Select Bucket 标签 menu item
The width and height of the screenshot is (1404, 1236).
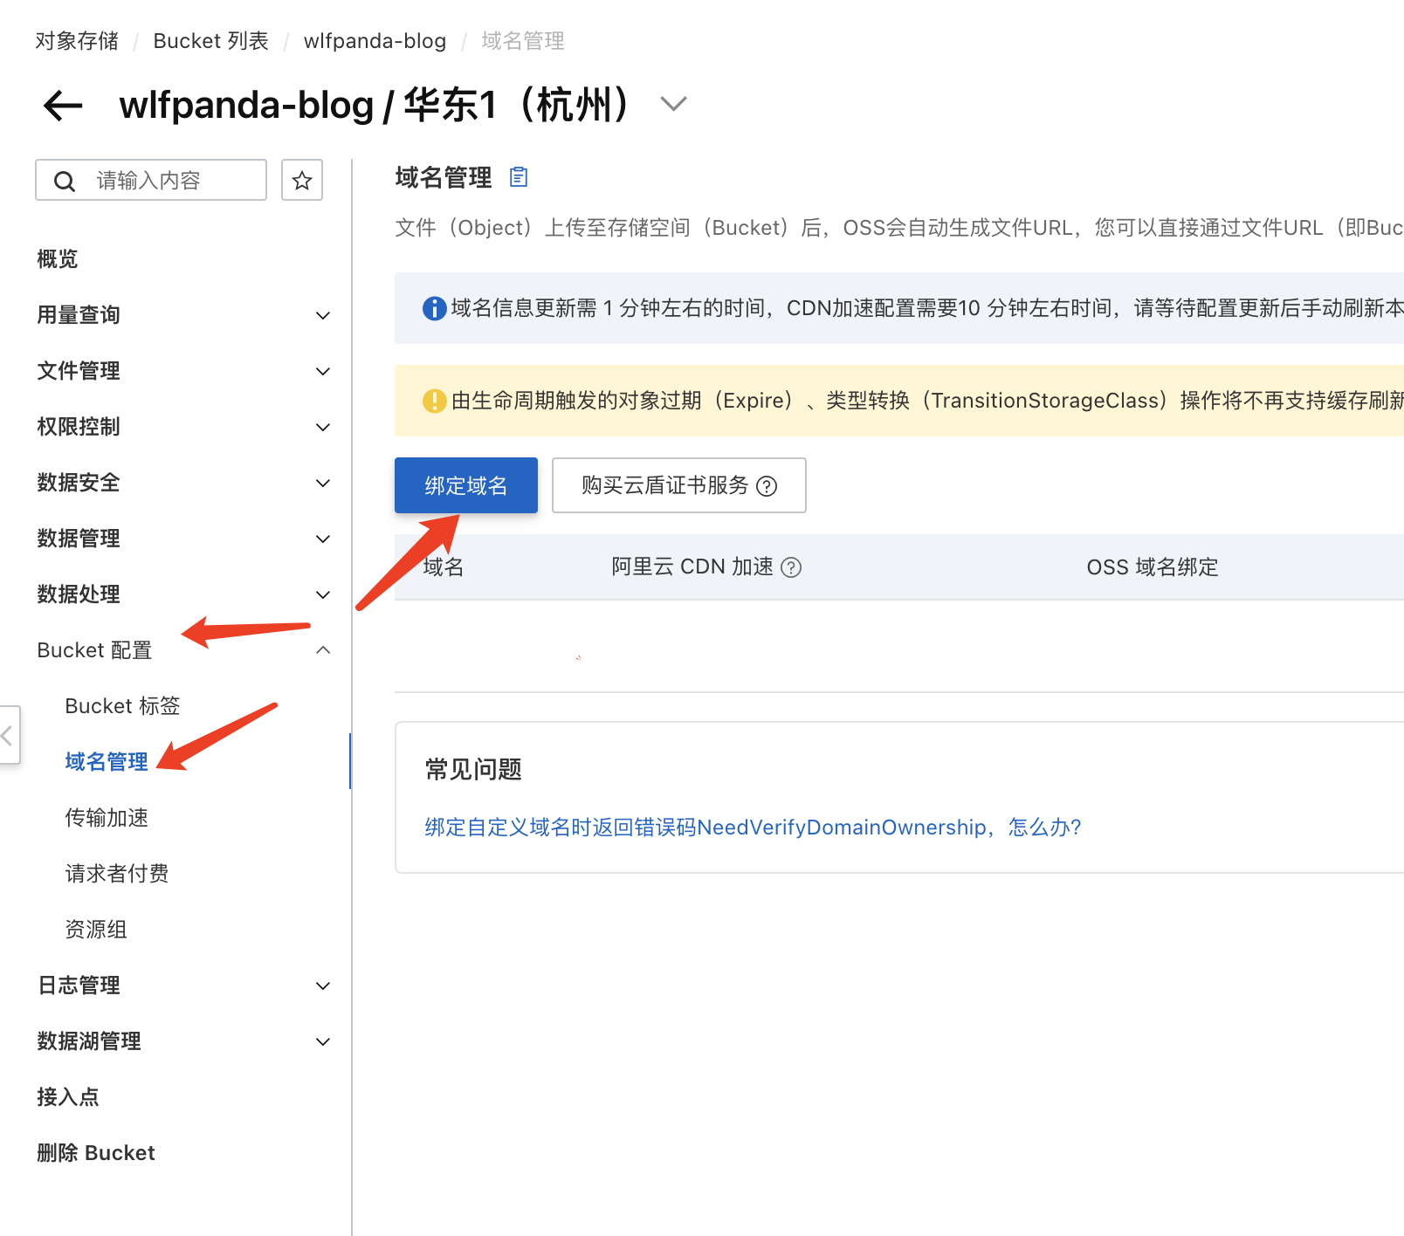[122, 706]
